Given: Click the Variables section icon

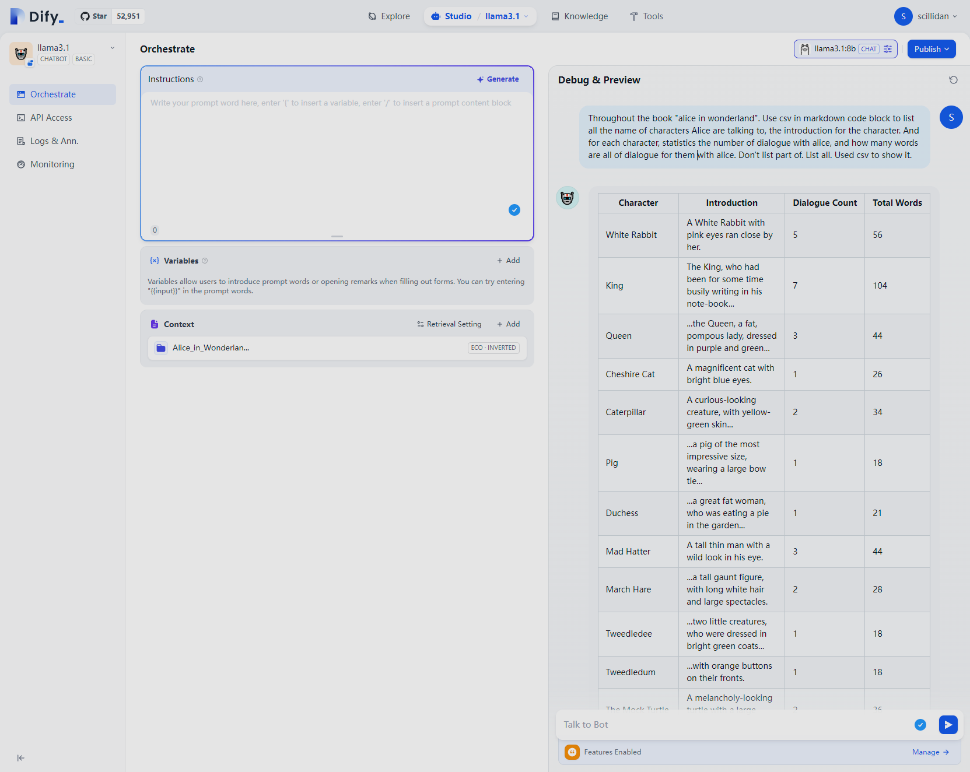Looking at the screenshot, I should (x=155, y=261).
